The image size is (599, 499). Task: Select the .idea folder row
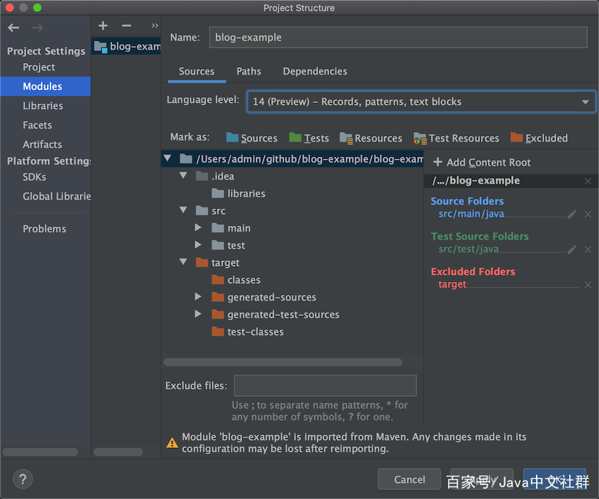click(214, 176)
